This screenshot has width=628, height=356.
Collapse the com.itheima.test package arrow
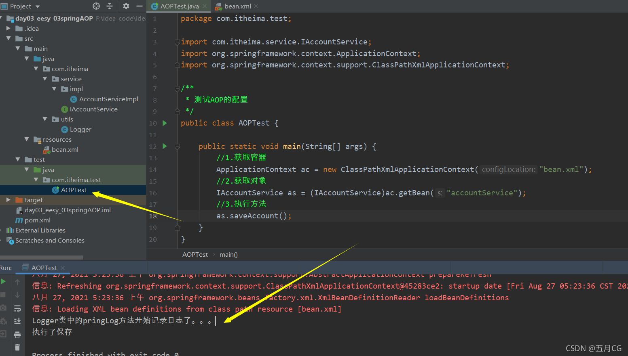tap(36, 180)
